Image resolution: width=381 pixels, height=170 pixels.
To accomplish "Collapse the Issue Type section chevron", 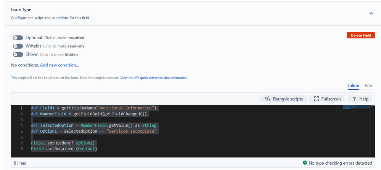I will tap(371, 13).
